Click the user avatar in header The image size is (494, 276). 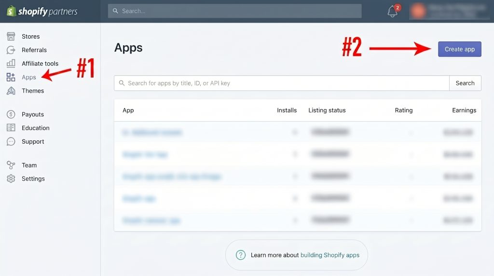coord(418,11)
